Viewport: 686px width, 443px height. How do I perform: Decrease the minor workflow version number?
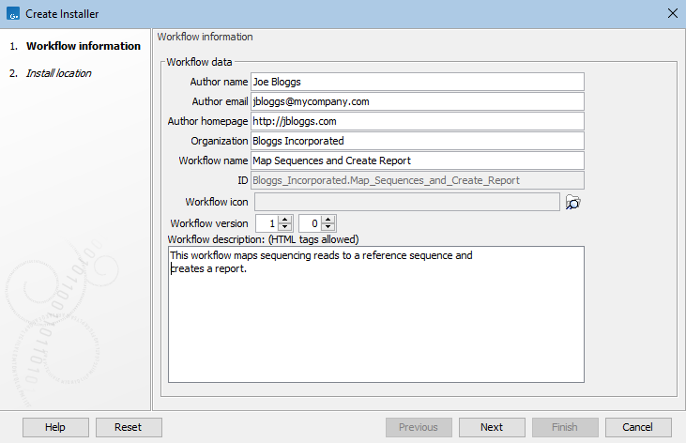tap(328, 228)
